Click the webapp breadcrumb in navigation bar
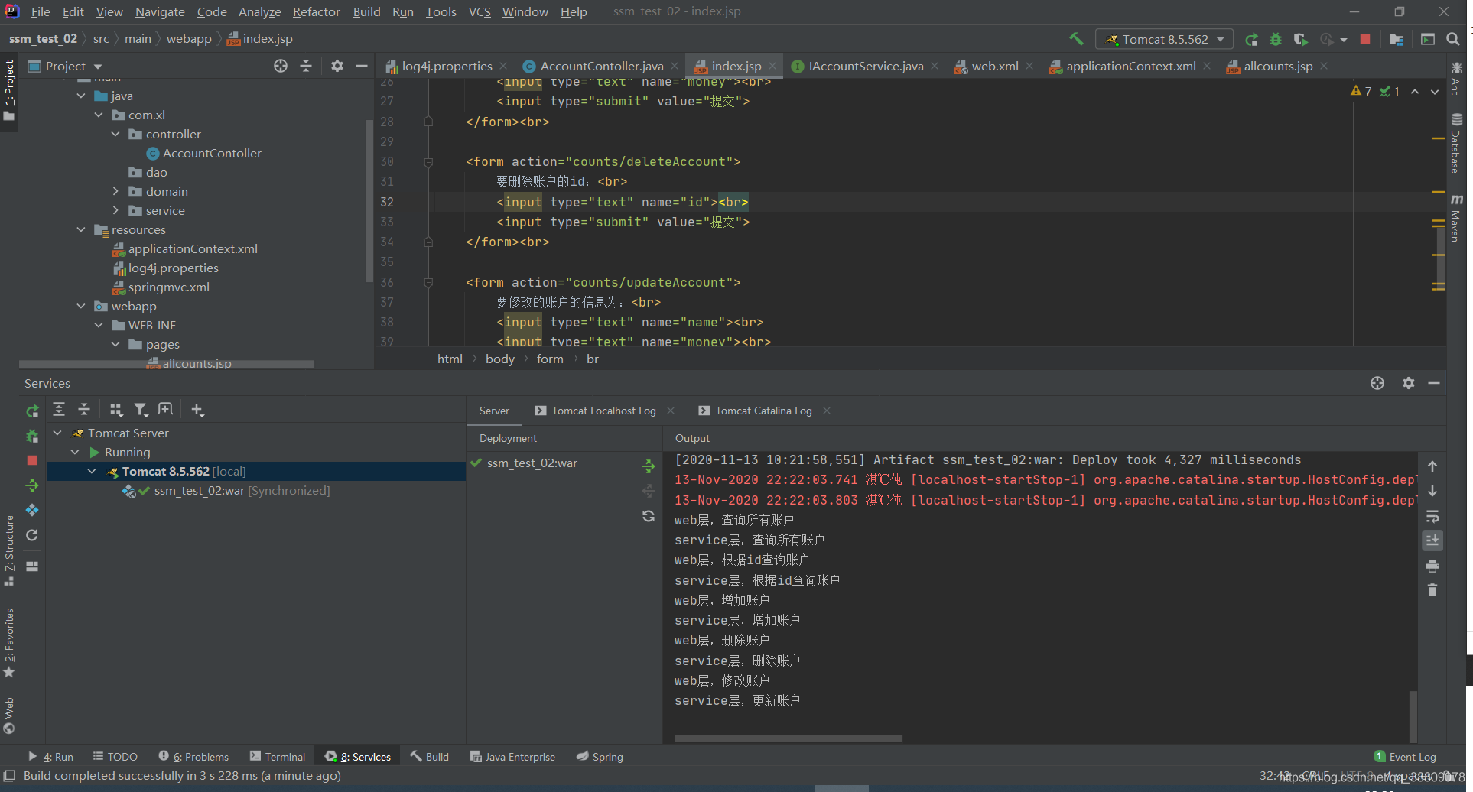This screenshot has height=792, width=1473. 189,39
